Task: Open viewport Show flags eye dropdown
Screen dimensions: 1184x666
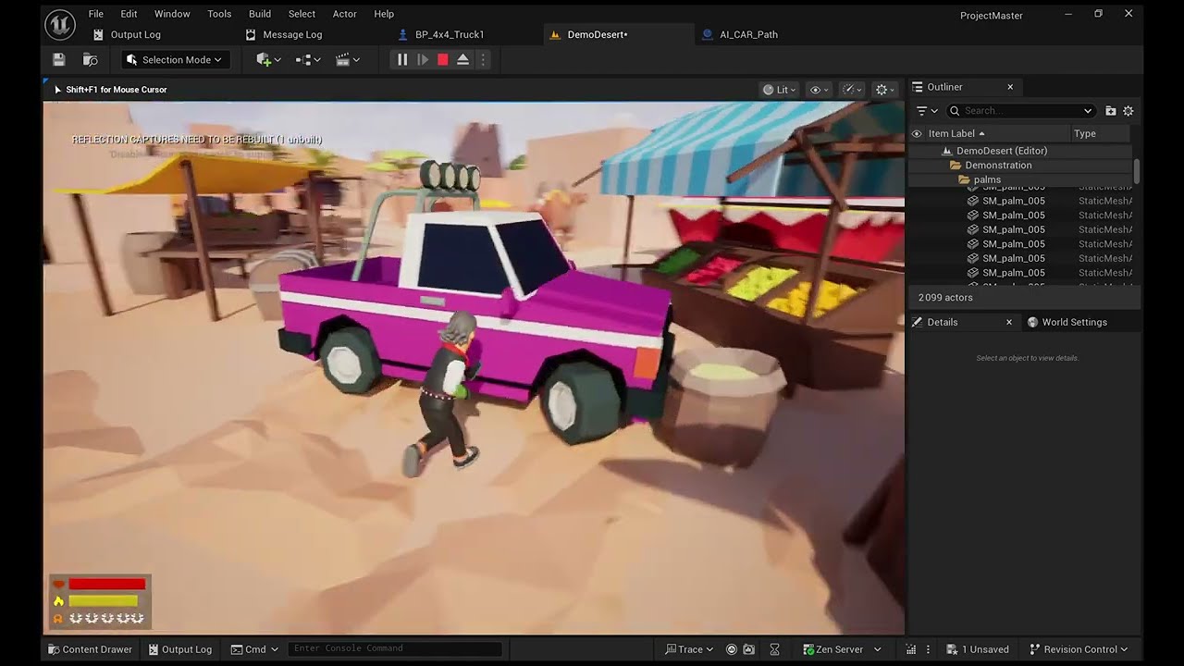Action: point(819,90)
